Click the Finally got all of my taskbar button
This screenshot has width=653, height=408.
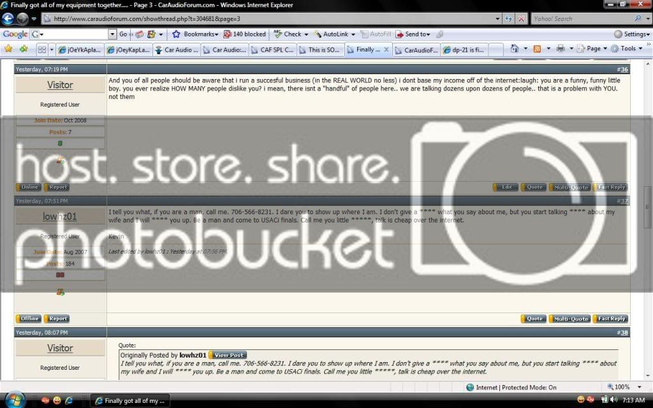point(130,401)
